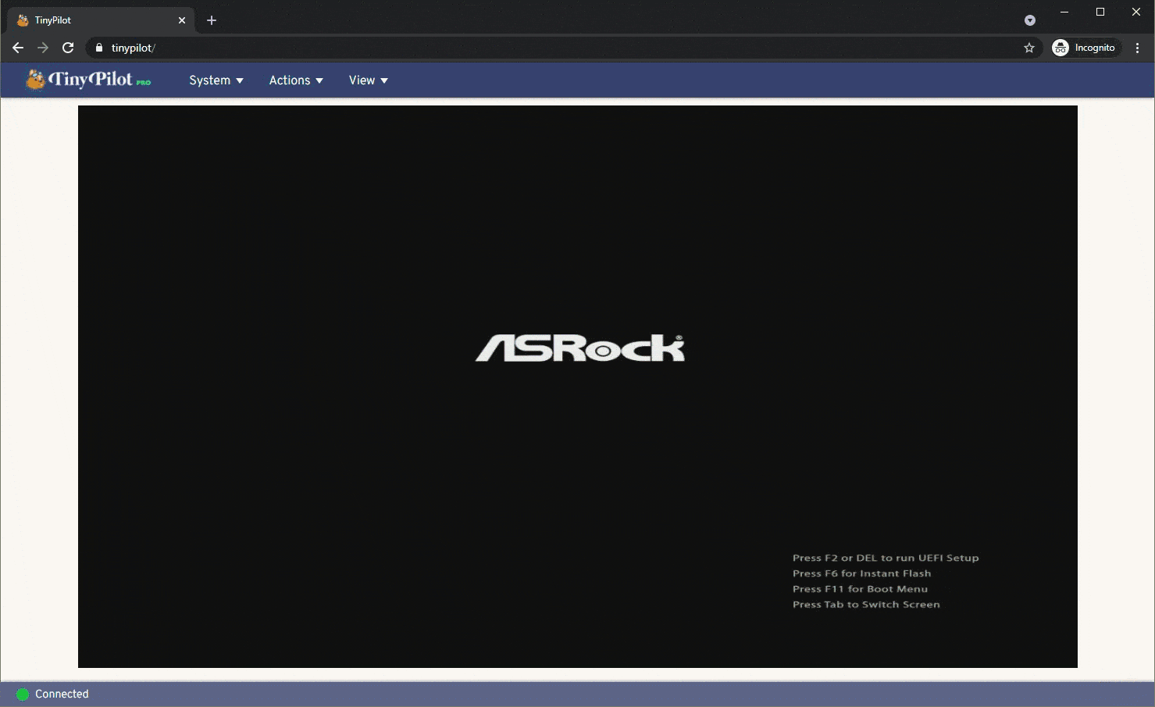Click the address bar showing tinypilot/
Screen dimensions: 1155x707
pos(562,48)
